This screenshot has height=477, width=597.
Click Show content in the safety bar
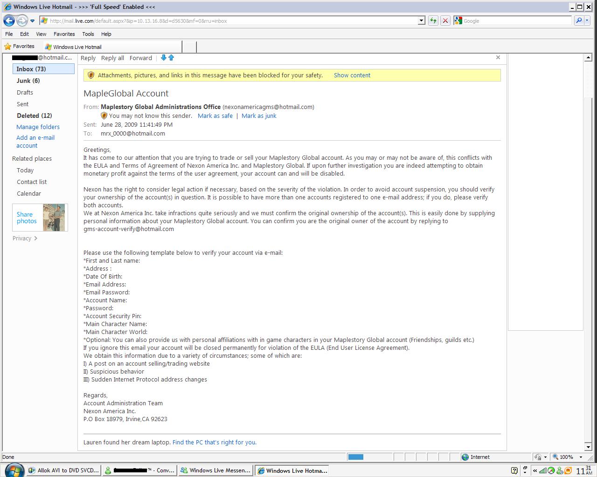352,75
